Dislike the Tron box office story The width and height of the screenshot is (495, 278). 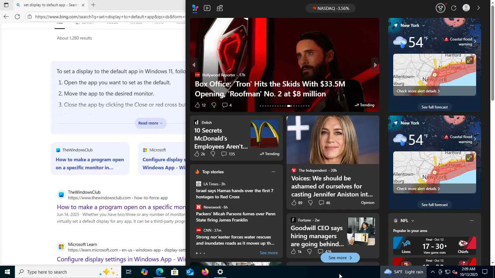coord(213,105)
